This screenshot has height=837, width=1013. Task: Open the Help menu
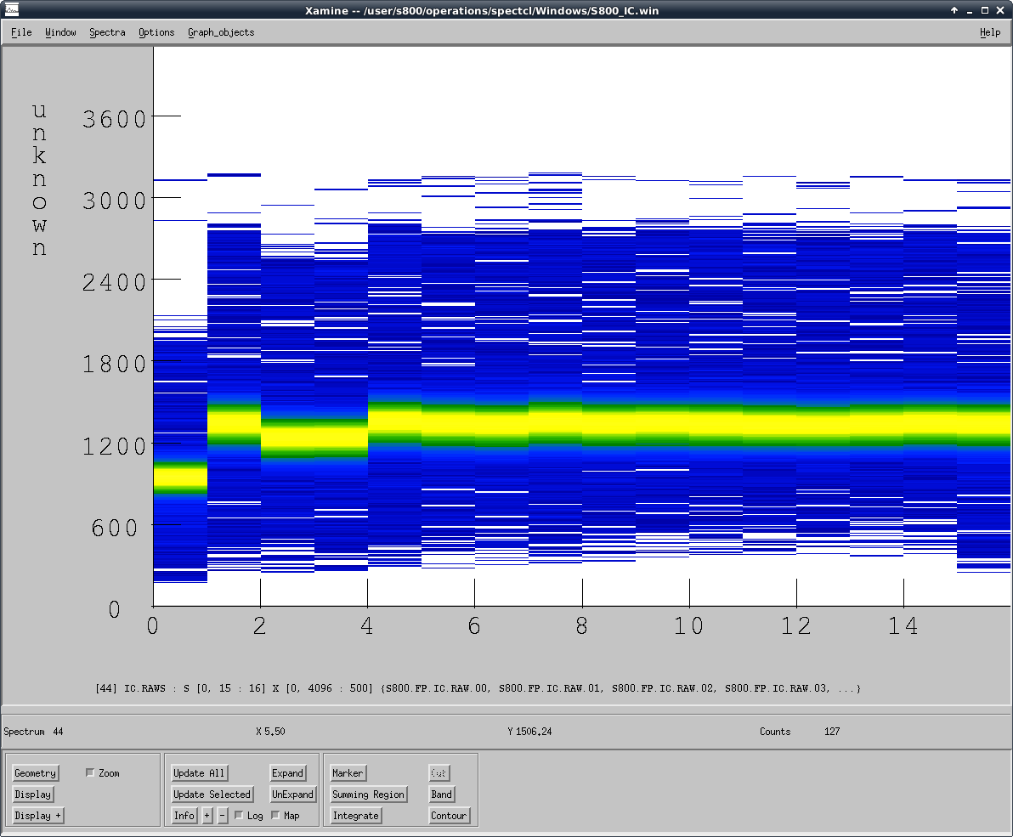point(990,32)
